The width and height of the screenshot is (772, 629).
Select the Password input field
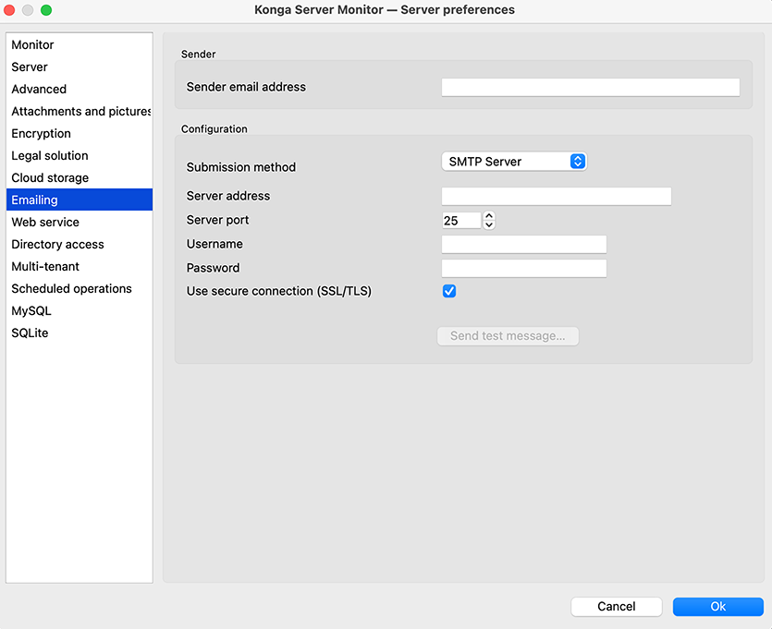523,269
